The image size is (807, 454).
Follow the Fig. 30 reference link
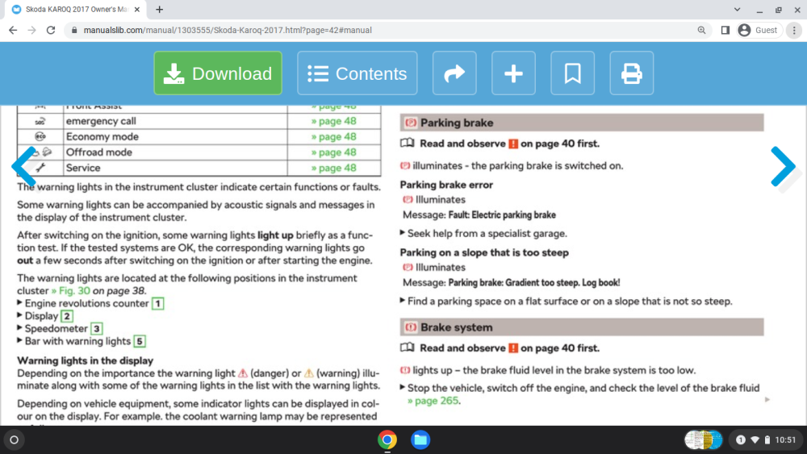pyautogui.click(x=70, y=290)
